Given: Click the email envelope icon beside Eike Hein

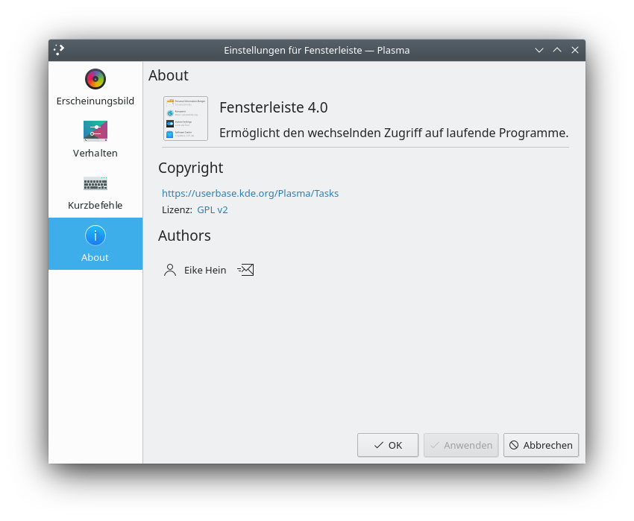Looking at the screenshot, I should click(x=246, y=270).
